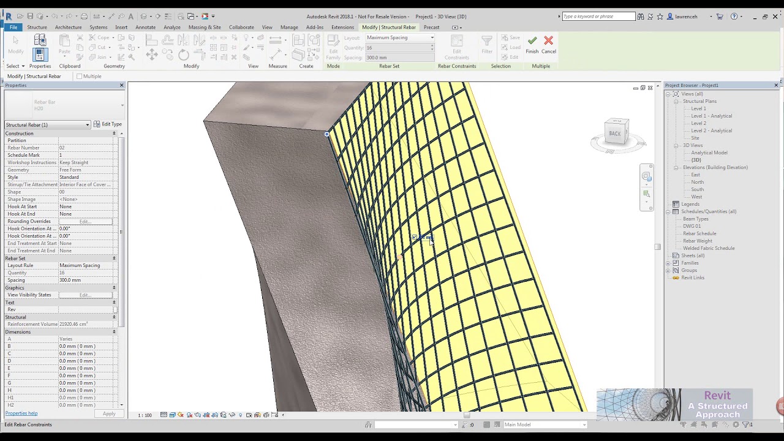Screen dimensions: 784x441
Task: Collapse the Elevations (Building Elevation) branch
Action: point(676,167)
